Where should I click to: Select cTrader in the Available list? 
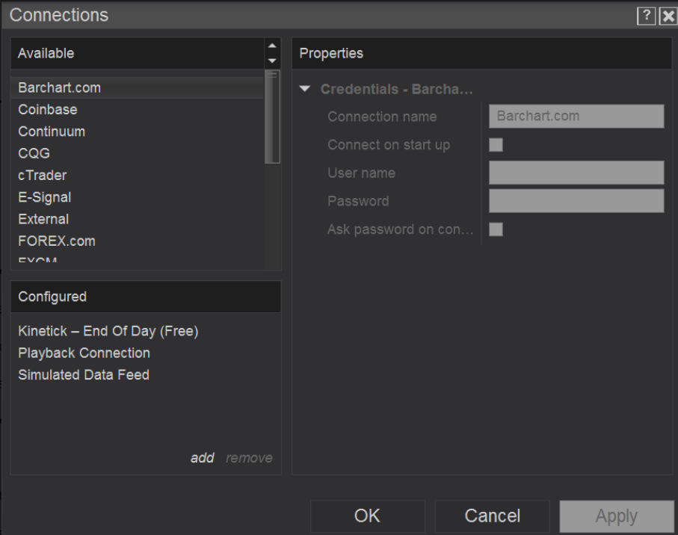click(x=137, y=176)
